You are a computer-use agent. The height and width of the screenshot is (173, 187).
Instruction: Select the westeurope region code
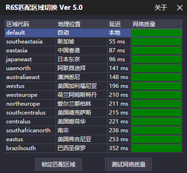22,95
